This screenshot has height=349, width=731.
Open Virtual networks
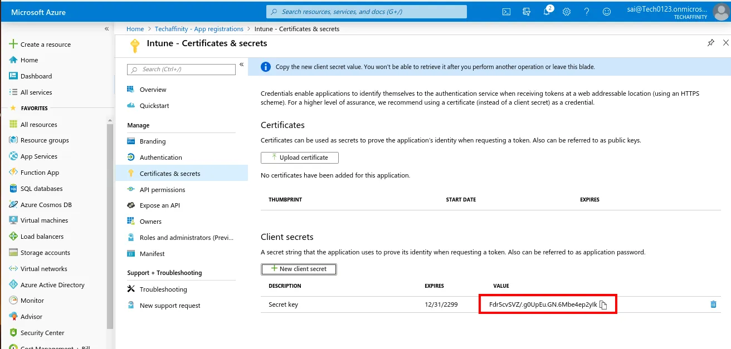click(x=38, y=269)
